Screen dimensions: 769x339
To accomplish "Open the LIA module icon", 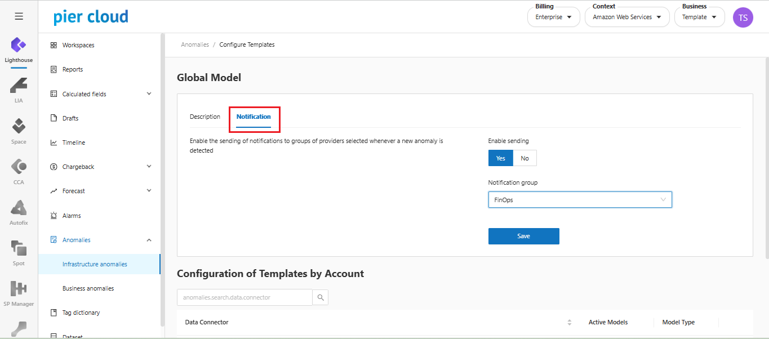I will click(19, 87).
